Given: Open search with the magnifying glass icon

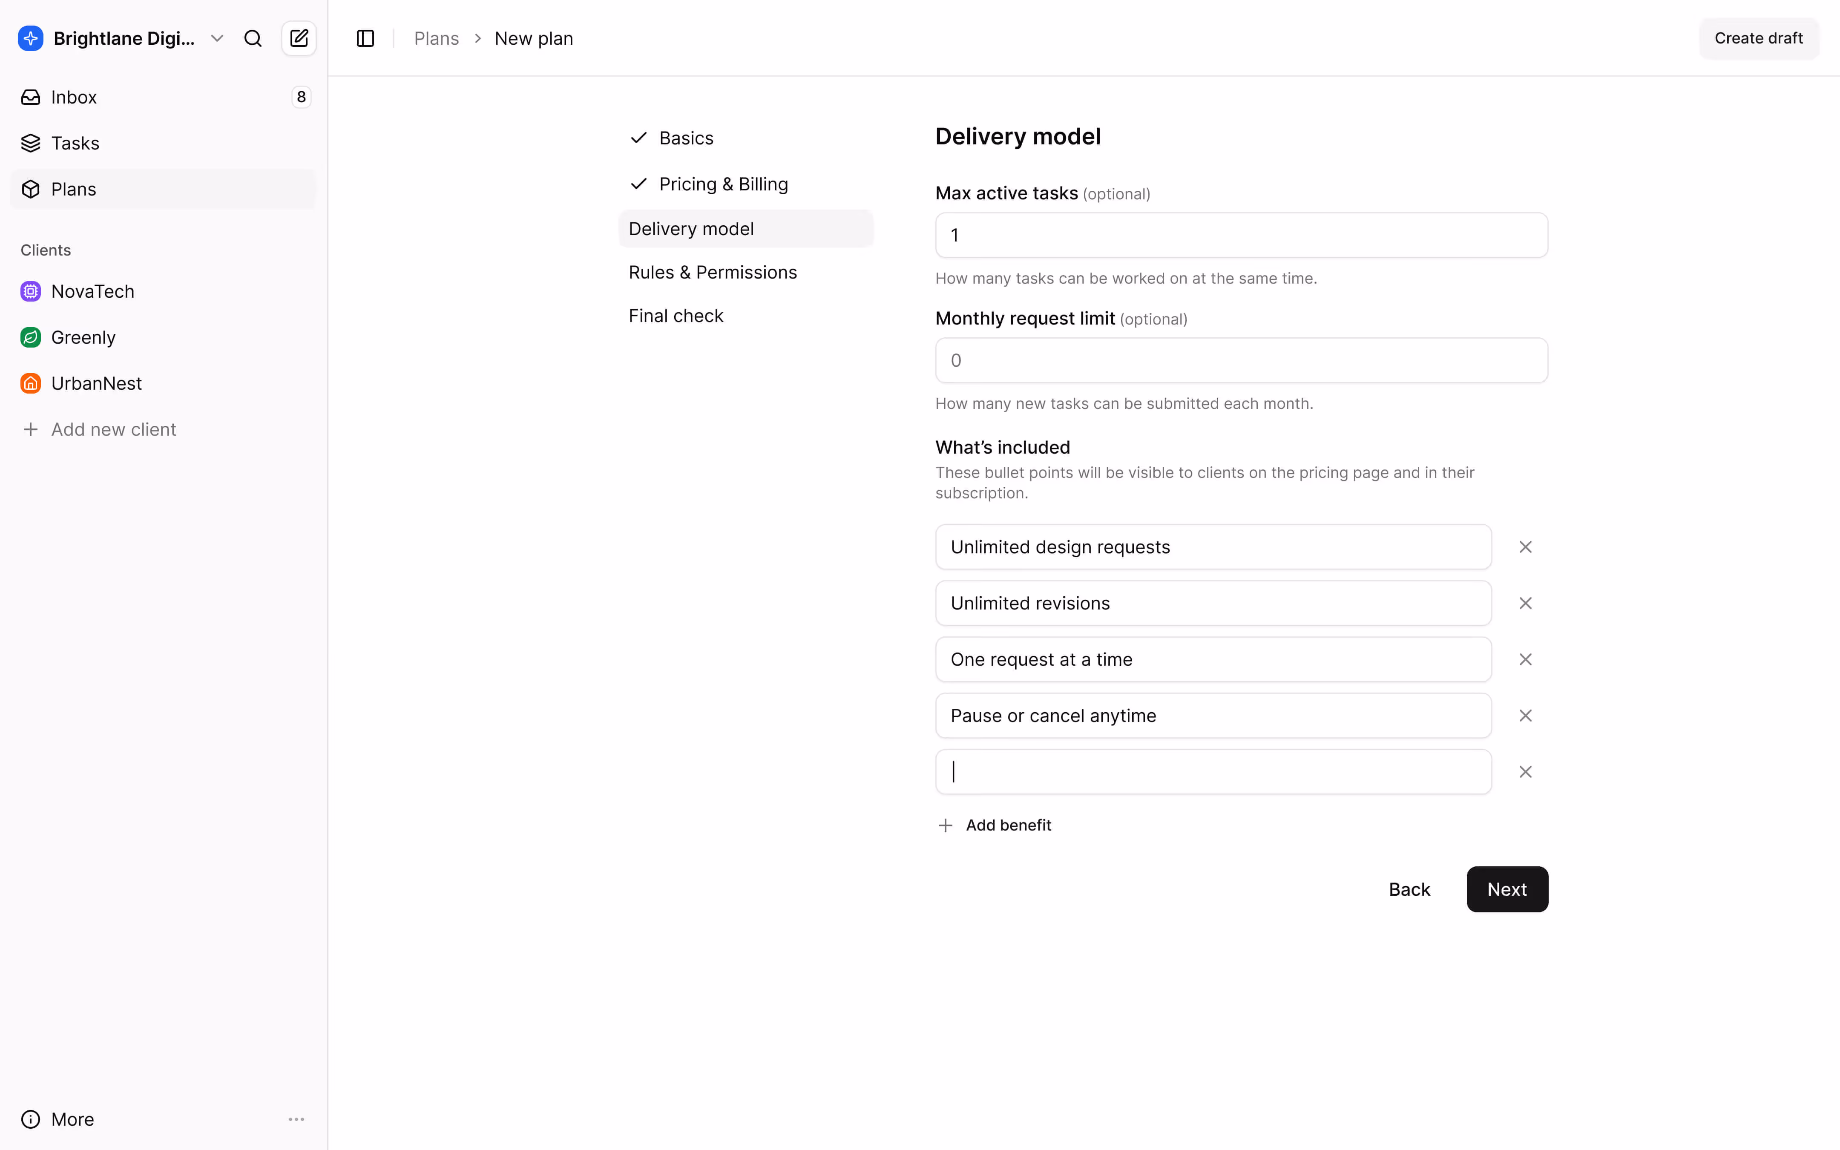Looking at the screenshot, I should coord(253,38).
